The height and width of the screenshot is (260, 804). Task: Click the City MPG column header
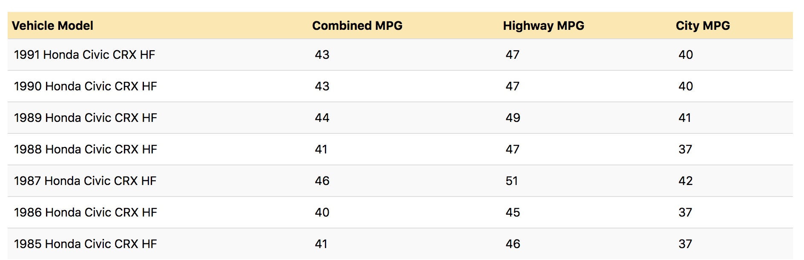[703, 26]
